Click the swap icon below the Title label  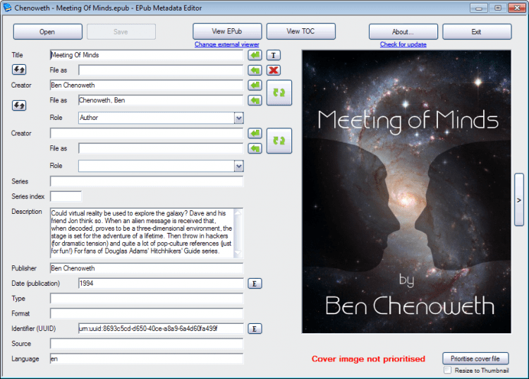[x=19, y=70]
